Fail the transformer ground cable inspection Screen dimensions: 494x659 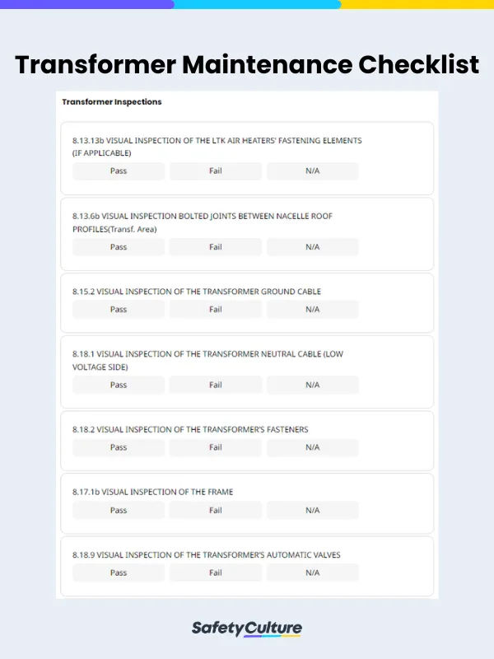(215, 309)
